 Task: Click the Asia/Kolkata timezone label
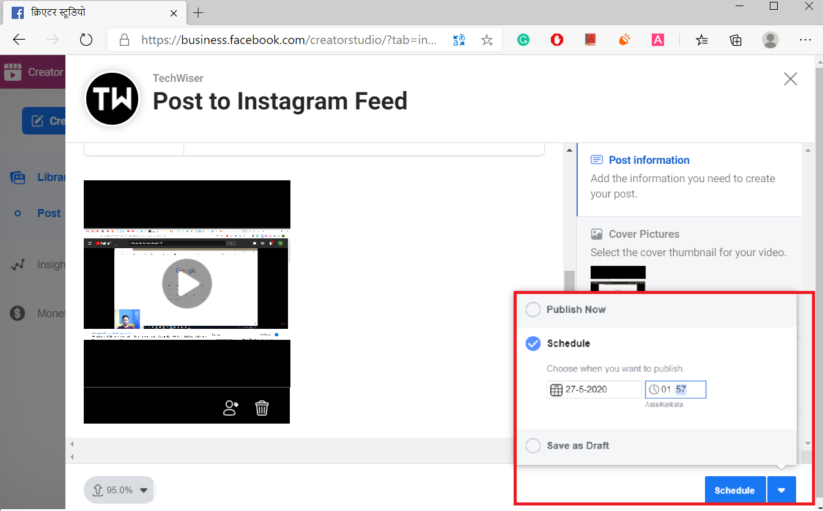(x=664, y=405)
